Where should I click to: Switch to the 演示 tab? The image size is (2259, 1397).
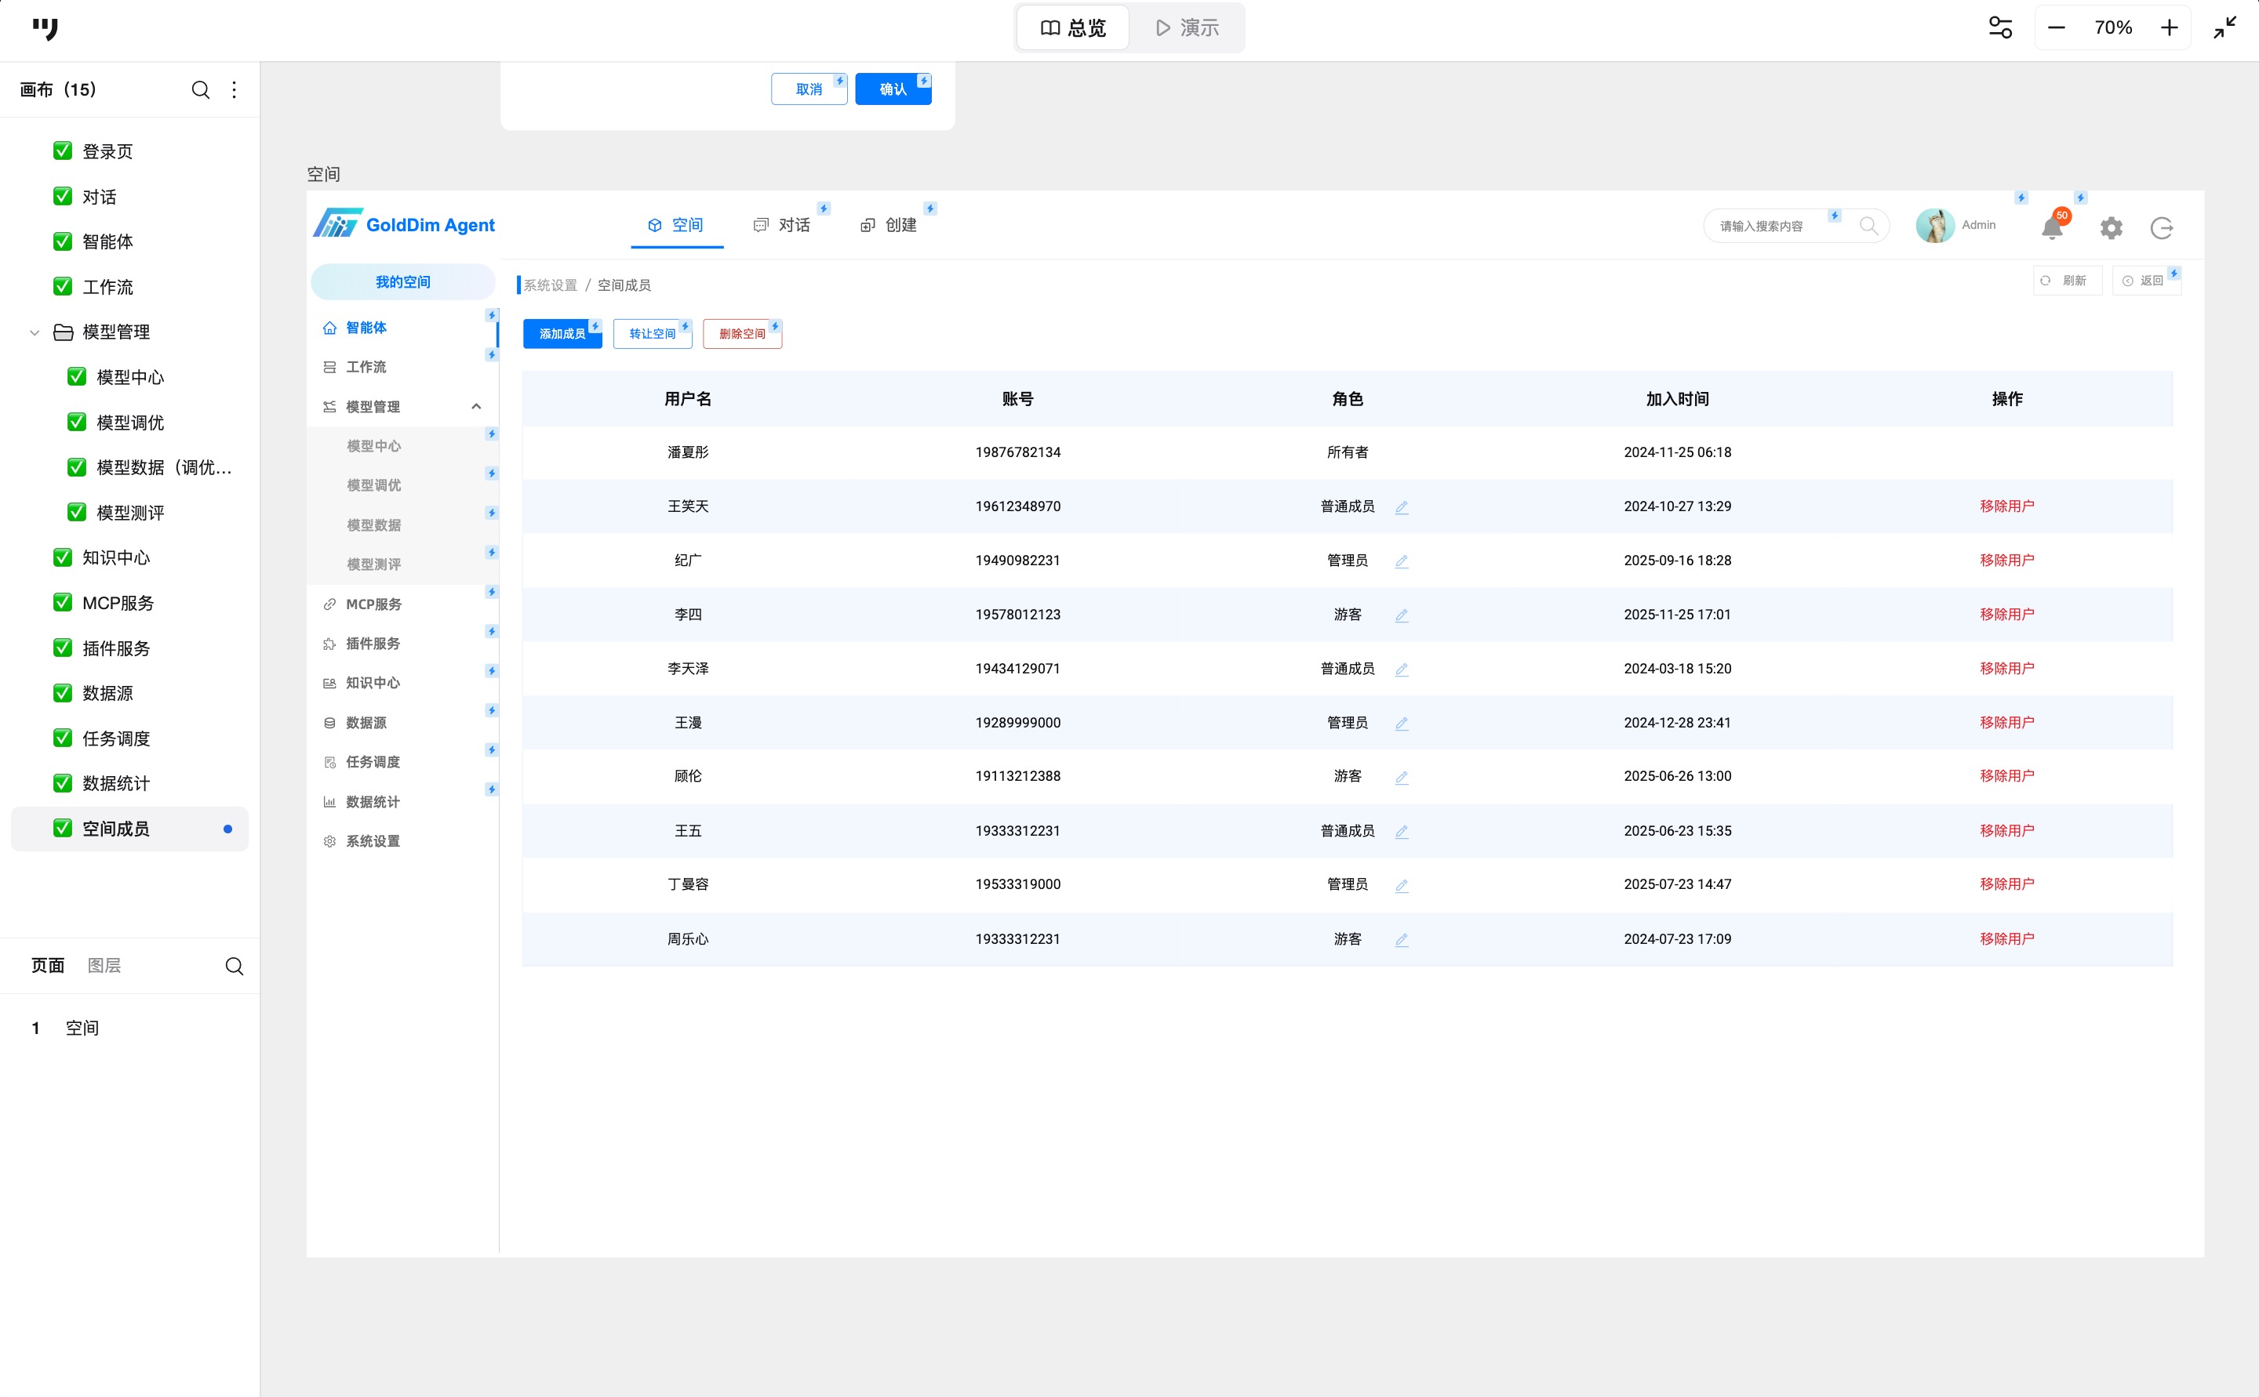pos(1187,27)
